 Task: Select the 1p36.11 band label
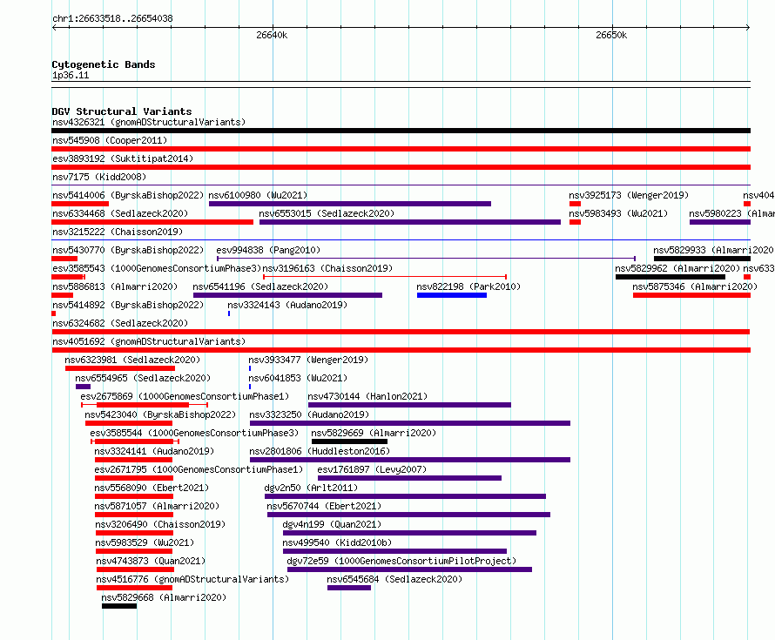(x=71, y=76)
